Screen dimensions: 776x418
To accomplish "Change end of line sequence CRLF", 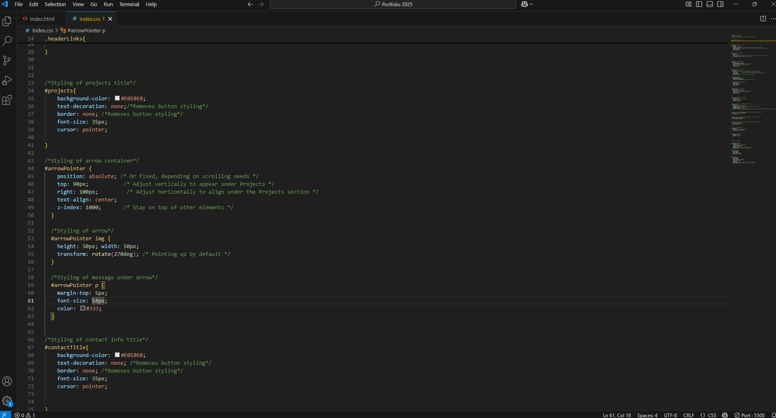I will (689, 415).
